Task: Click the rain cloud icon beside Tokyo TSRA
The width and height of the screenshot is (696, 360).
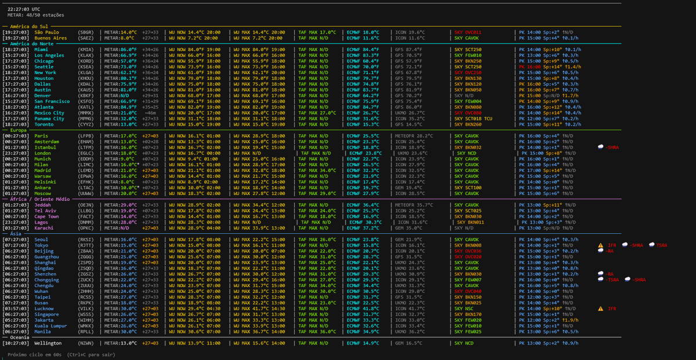Action: click(652, 245)
